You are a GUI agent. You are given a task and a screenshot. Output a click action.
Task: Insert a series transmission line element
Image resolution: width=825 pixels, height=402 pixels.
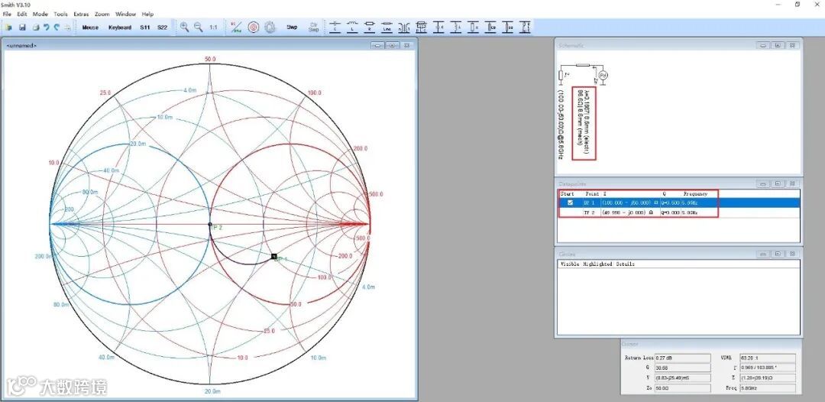pos(387,27)
